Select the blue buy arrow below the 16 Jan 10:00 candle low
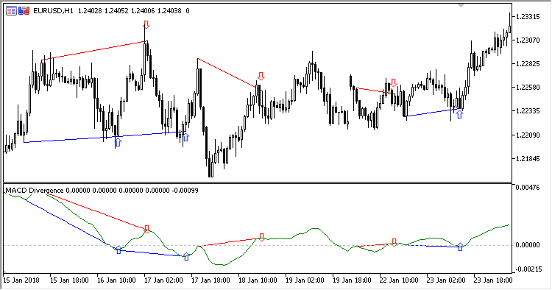This screenshot has height=290, width=552. 118,142
